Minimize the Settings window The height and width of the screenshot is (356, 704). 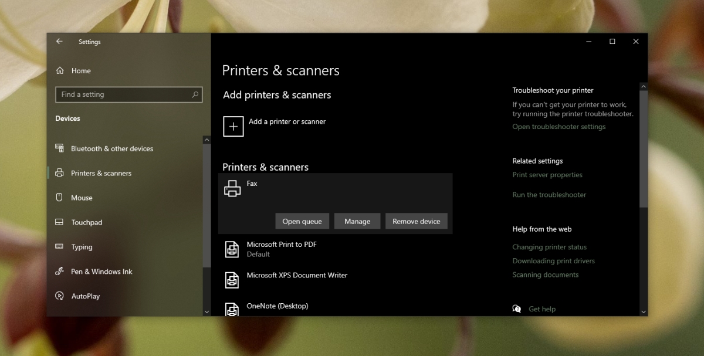[x=589, y=42]
